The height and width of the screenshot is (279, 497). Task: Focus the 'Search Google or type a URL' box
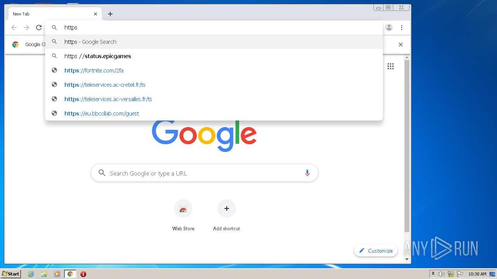205,173
